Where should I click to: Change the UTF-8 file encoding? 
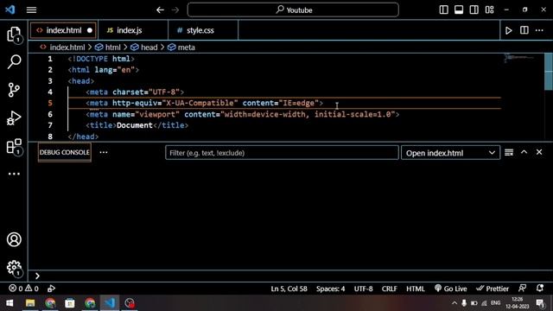[x=363, y=289]
